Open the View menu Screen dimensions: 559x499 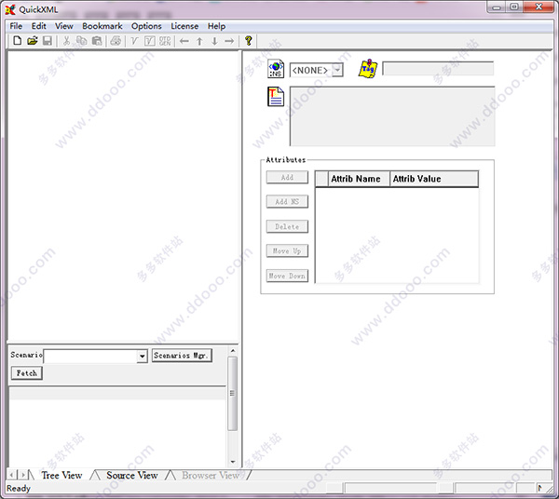(x=63, y=26)
